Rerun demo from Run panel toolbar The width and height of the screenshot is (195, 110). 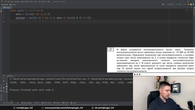(x=4, y=79)
